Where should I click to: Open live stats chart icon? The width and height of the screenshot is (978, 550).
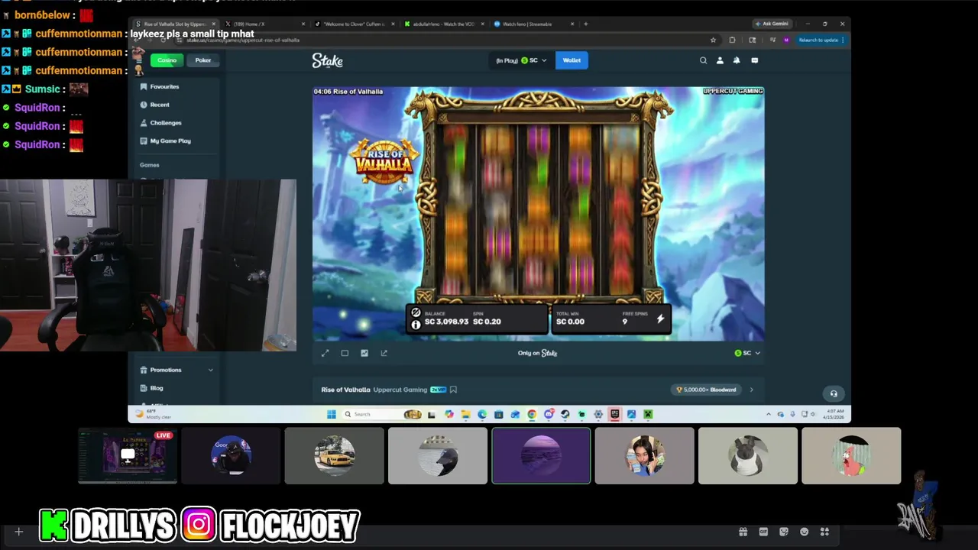pyautogui.click(x=364, y=353)
